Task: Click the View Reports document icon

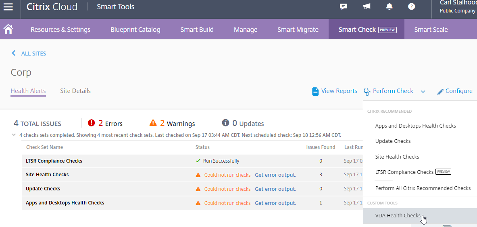Action: [x=315, y=91]
